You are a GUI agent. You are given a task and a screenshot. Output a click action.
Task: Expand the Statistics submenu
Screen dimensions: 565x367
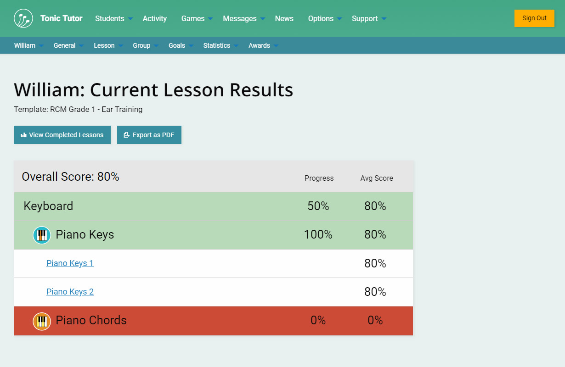pyautogui.click(x=220, y=45)
